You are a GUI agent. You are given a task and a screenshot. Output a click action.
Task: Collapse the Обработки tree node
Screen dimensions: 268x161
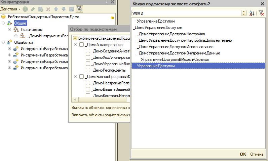[3, 42]
